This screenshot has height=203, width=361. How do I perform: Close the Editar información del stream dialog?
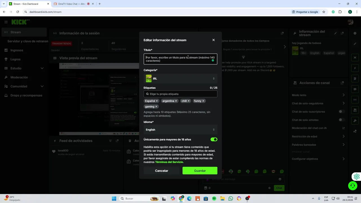(x=213, y=40)
